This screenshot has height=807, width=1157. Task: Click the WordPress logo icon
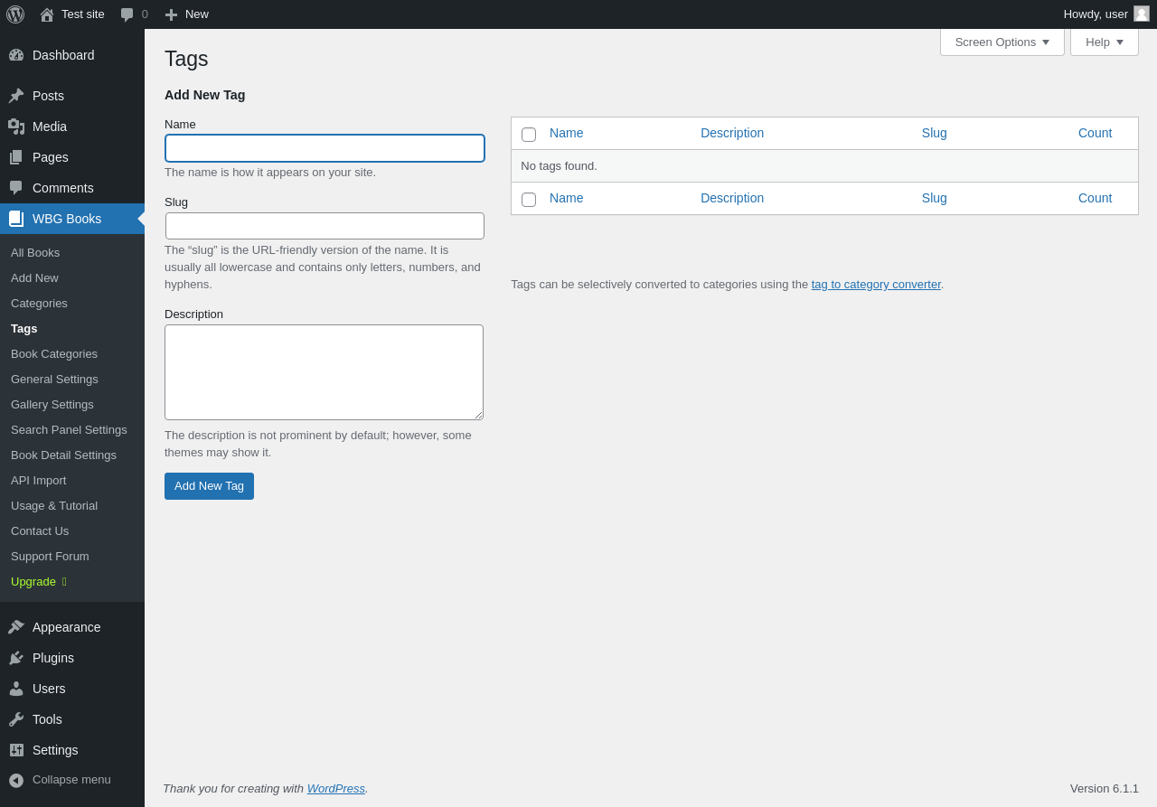click(15, 14)
